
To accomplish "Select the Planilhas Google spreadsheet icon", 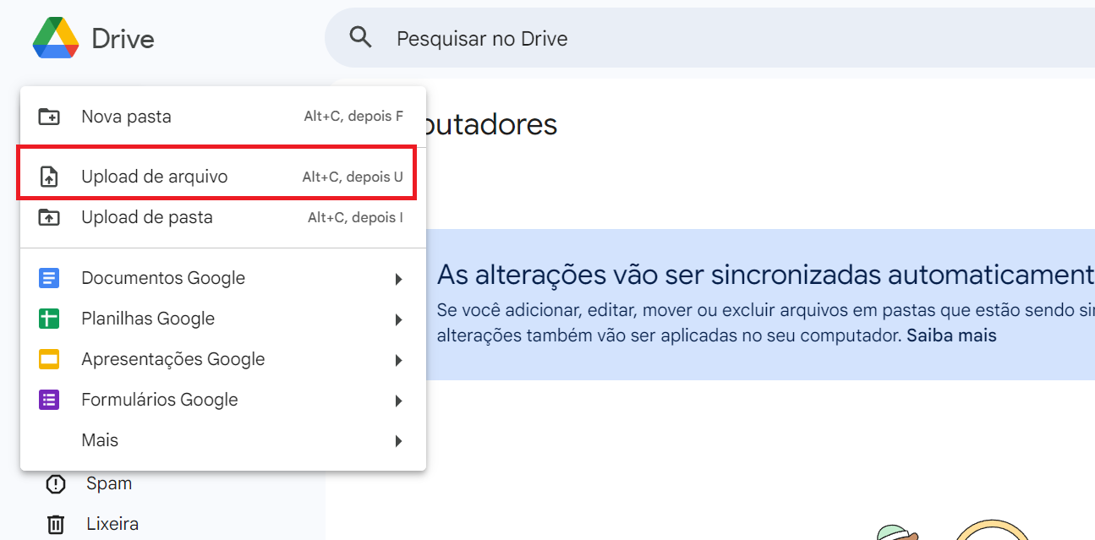I will tap(50, 319).
